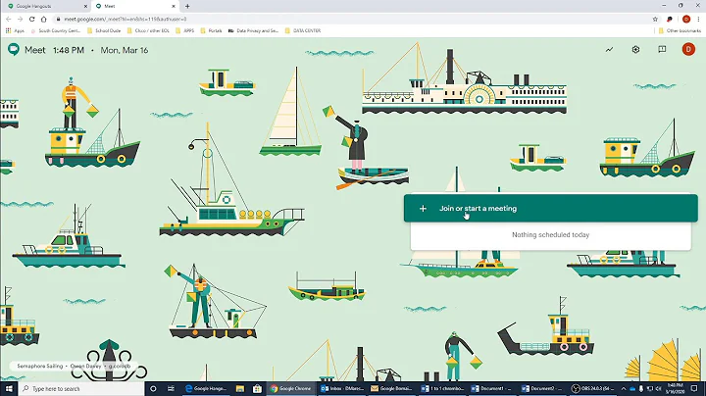The width and height of the screenshot is (706, 396).
Task: Open a new browser tab
Action: [187, 6]
